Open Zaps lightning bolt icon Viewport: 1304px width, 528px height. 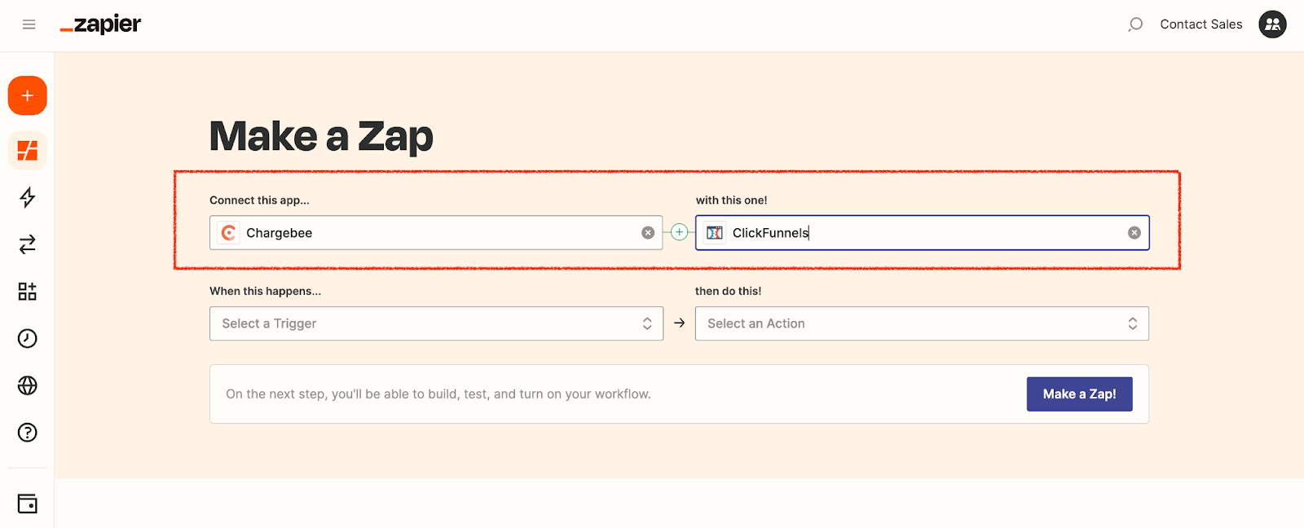pyautogui.click(x=28, y=197)
